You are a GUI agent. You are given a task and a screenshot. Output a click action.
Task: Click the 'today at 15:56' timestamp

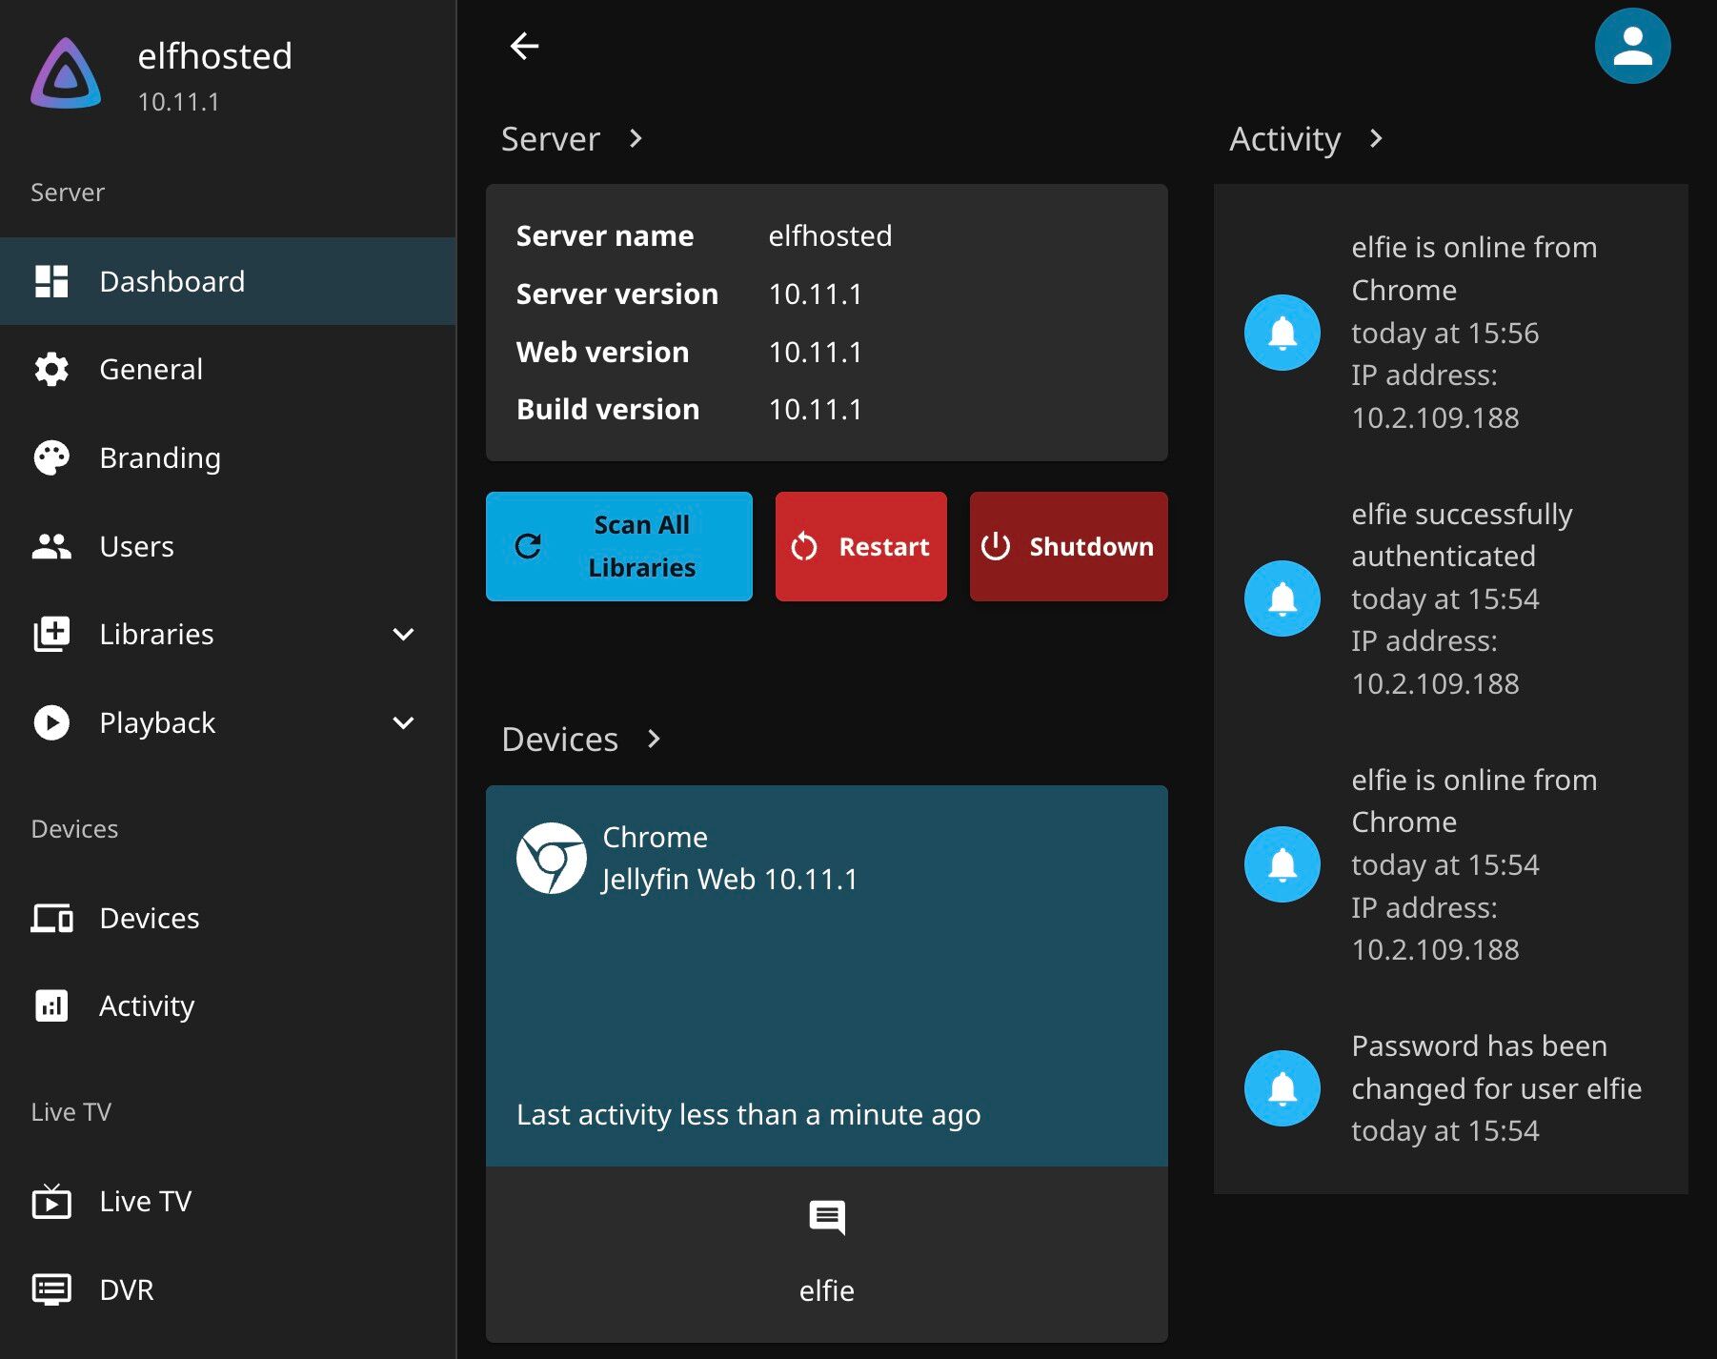point(1445,333)
